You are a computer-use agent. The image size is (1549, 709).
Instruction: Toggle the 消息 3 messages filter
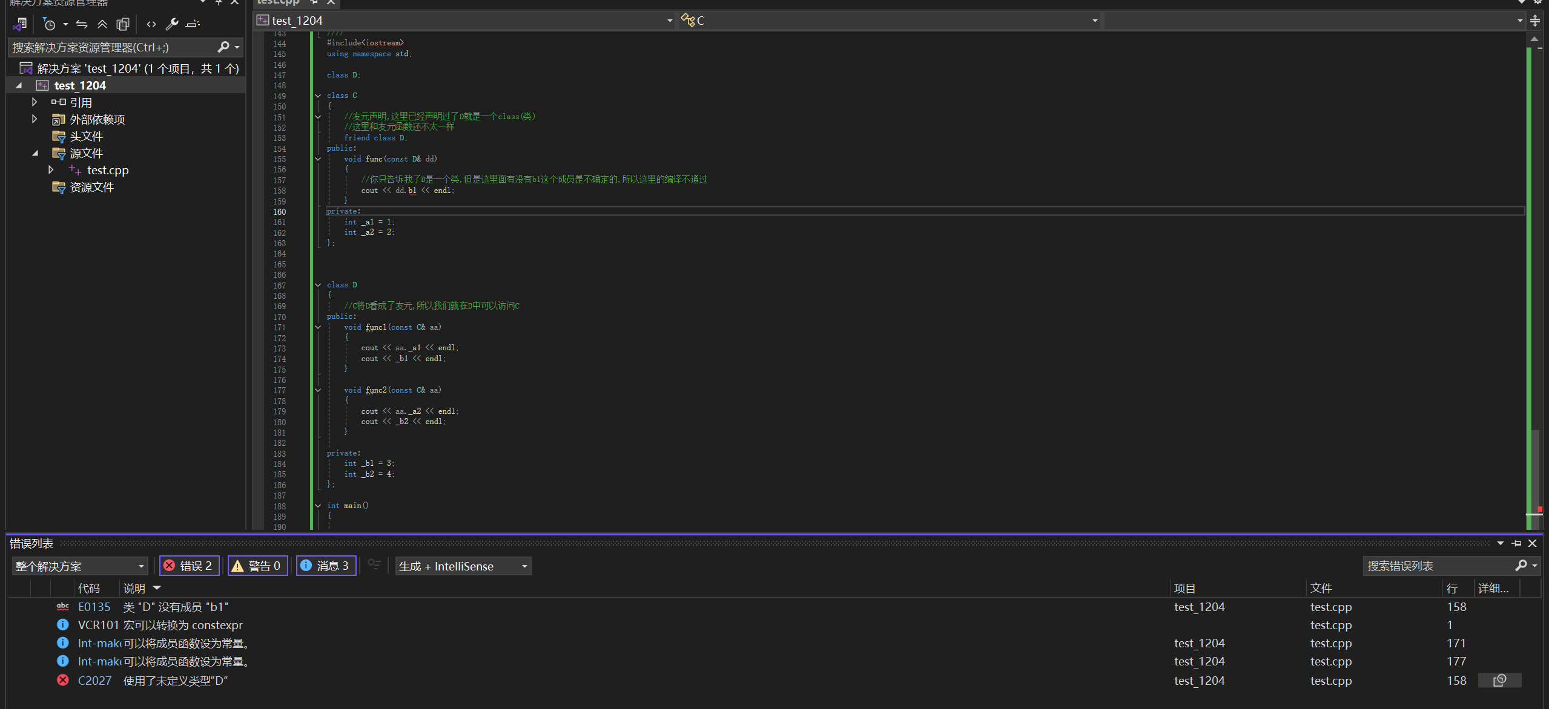point(326,566)
